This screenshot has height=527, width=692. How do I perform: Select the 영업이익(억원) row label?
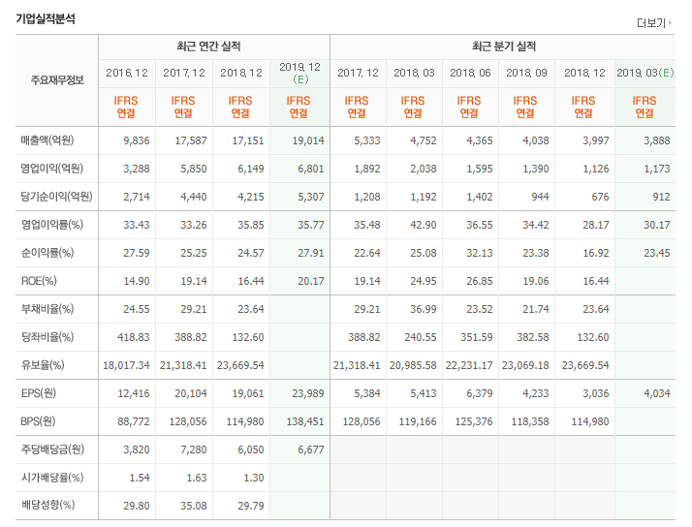51,169
